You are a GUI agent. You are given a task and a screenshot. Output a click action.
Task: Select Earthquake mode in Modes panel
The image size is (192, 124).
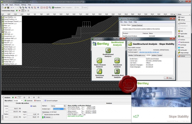[x=183, y=50]
